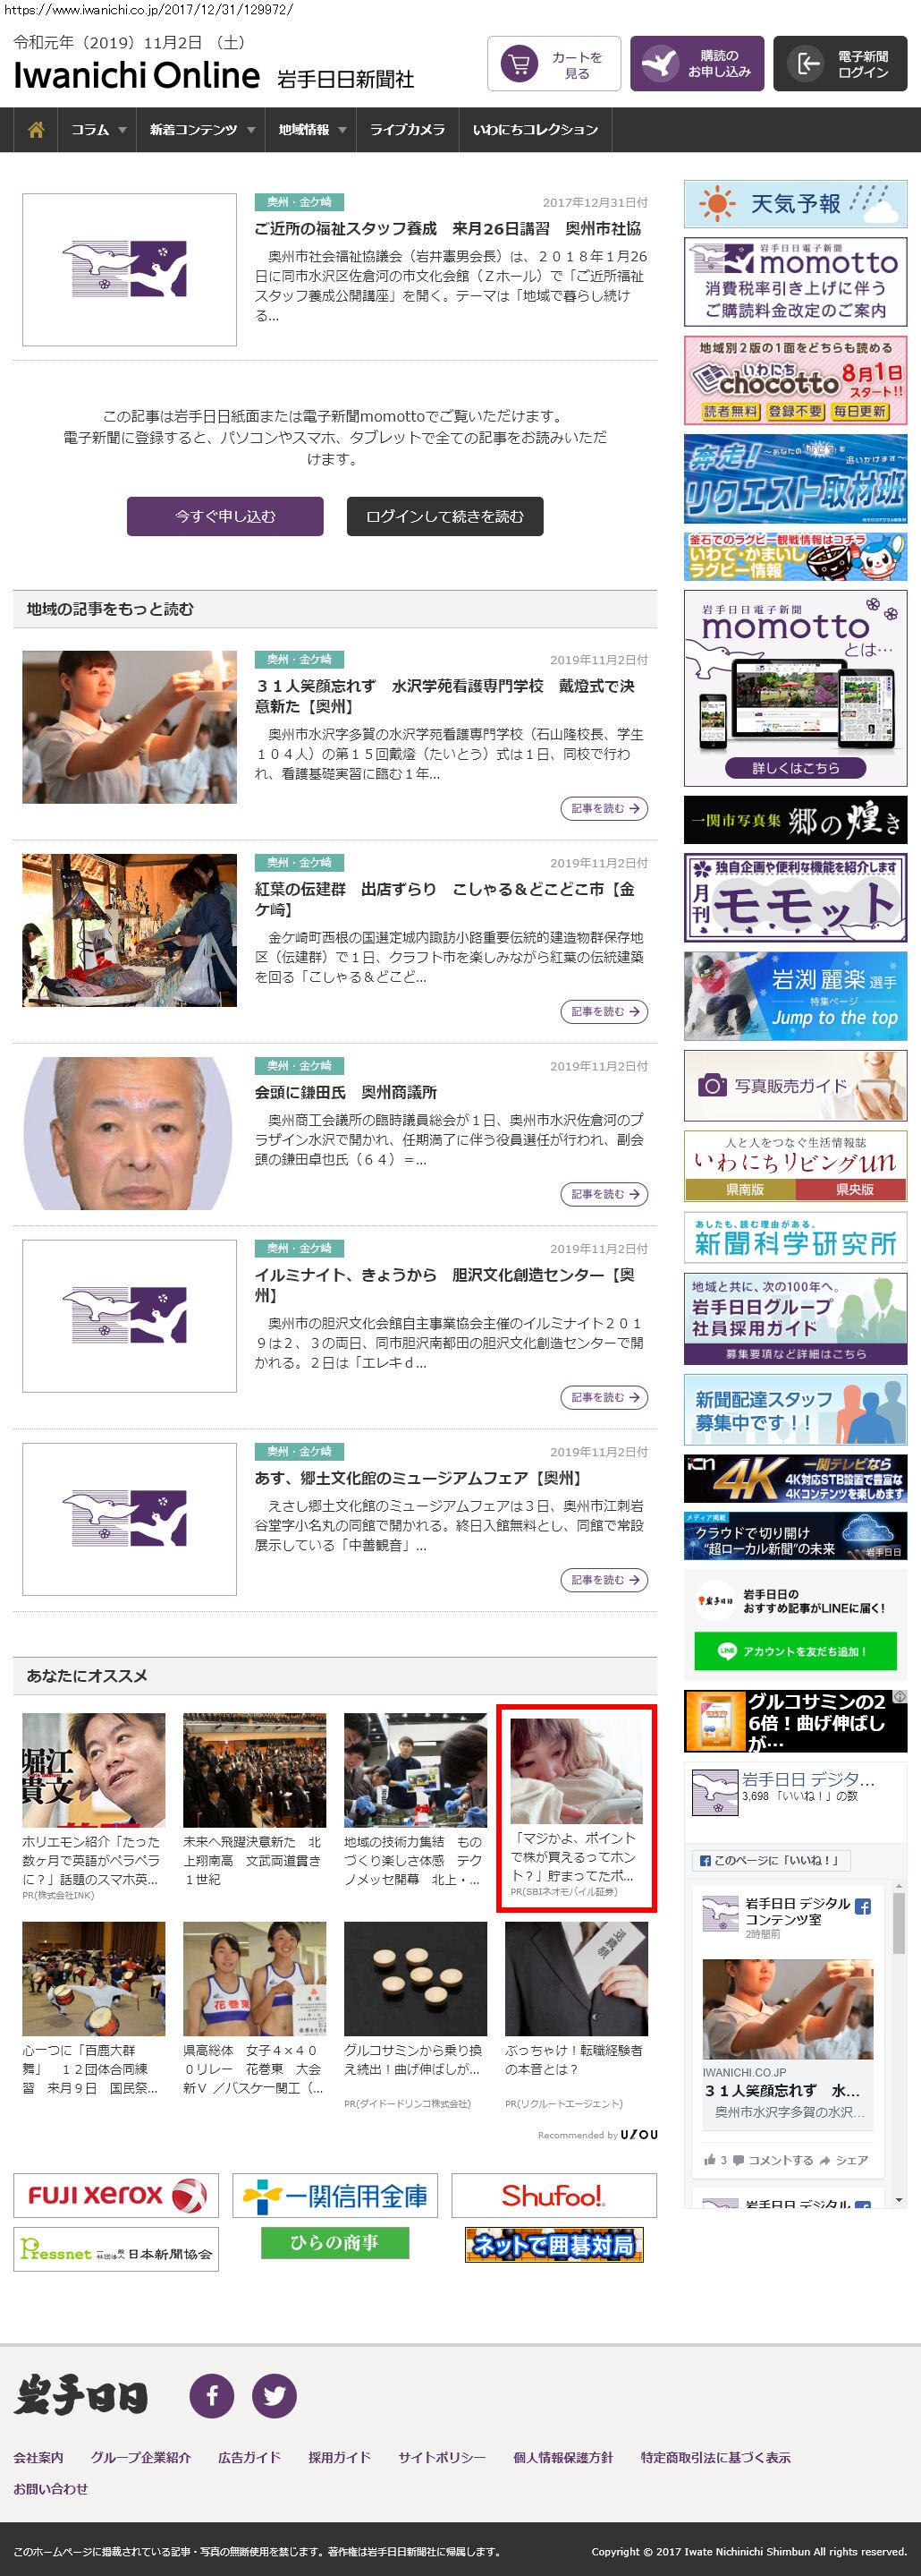This screenshot has width=921, height=2576.
Task: Open the Horiemon recommended article thumbnail
Action: point(93,1770)
